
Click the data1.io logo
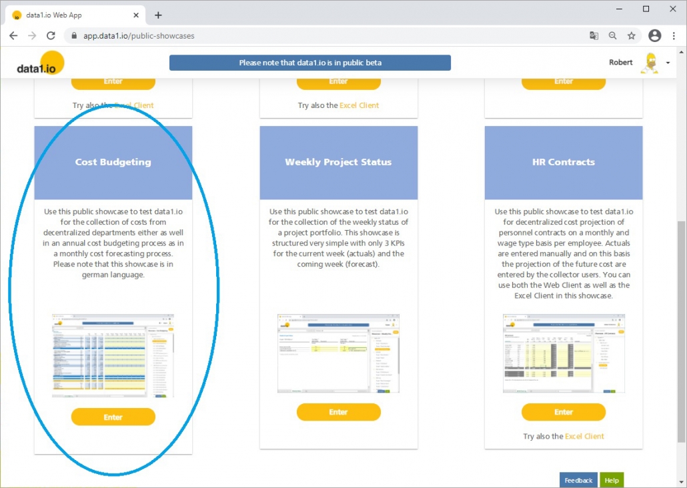click(x=40, y=63)
